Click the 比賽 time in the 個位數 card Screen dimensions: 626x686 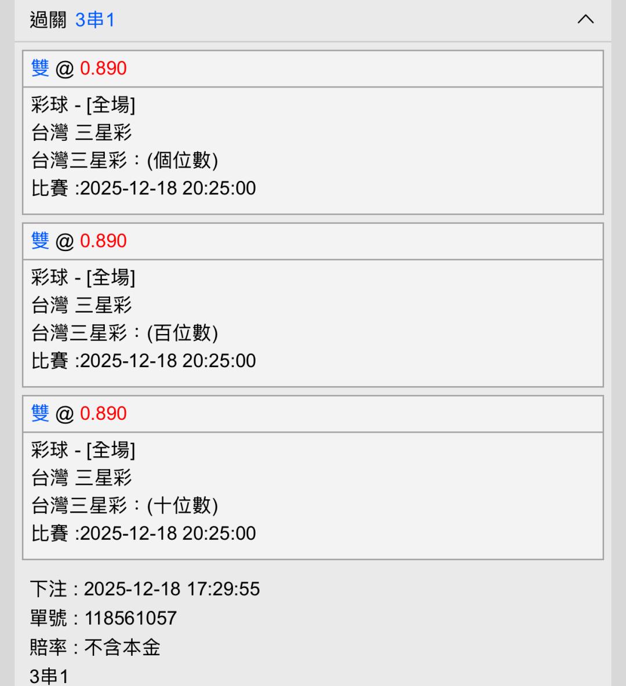[168, 188]
